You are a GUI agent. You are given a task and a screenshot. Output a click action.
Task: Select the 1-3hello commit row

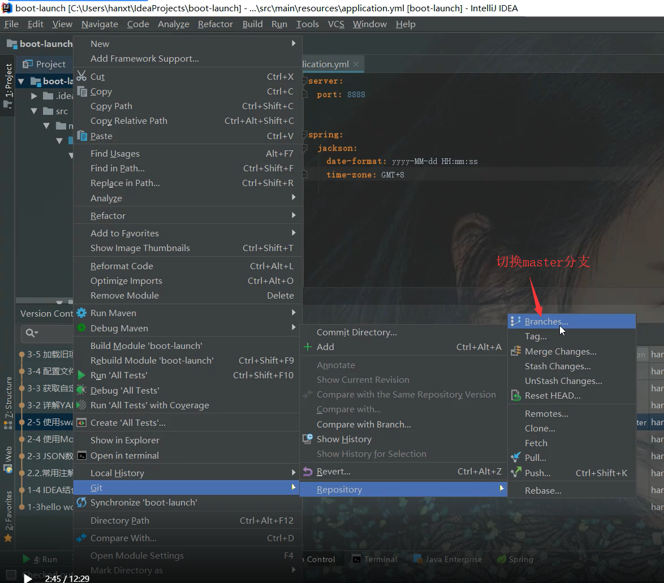point(45,507)
